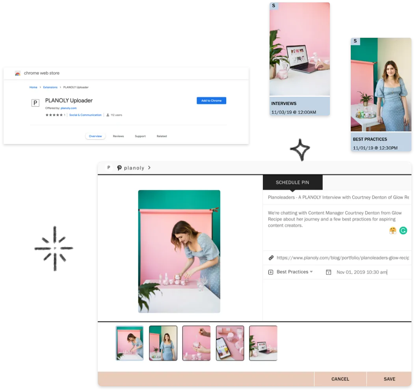
Task: Switch to the Reviews tab
Action: click(118, 136)
